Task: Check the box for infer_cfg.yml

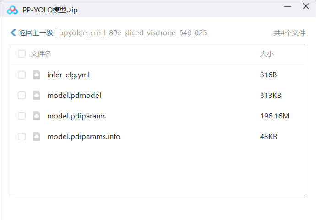Action: pyautogui.click(x=22, y=75)
